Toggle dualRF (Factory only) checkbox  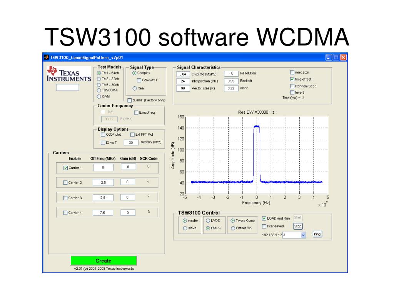[130, 101]
